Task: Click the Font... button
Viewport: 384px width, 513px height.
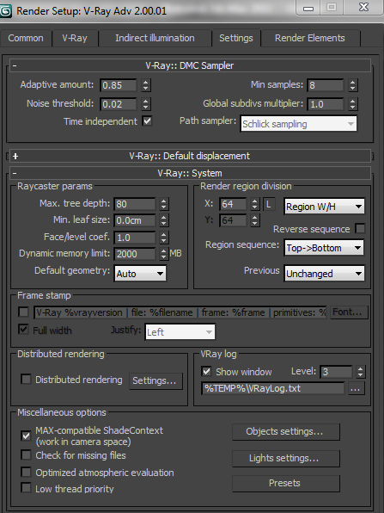Action: (349, 312)
